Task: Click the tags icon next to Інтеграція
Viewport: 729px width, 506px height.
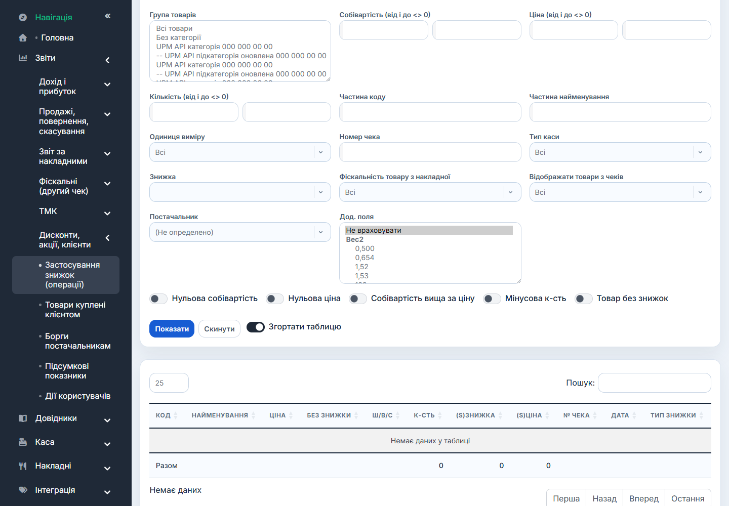Action: [x=23, y=490]
